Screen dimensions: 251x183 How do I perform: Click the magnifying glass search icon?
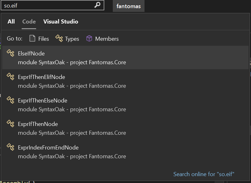[x=98, y=5]
